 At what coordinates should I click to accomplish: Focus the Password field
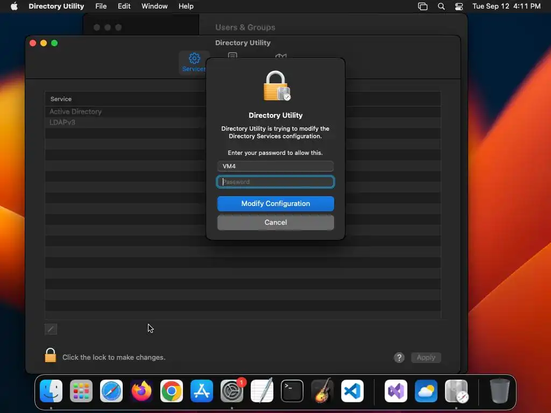coord(275,182)
